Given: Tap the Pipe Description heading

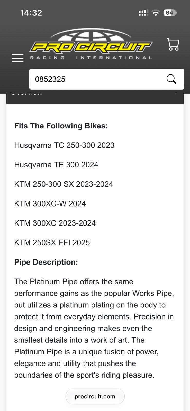Looking at the screenshot, I should (x=46, y=262).
